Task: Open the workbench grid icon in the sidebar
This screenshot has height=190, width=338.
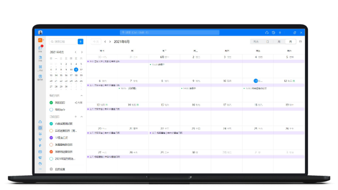Action: click(40, 68)
